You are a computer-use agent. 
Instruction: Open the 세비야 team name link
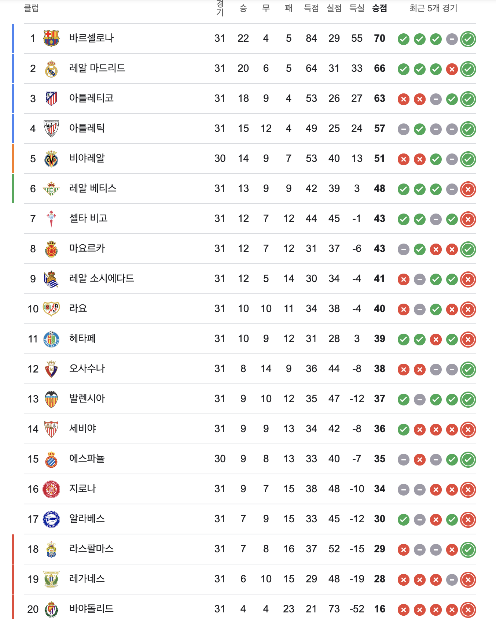click(x=82, y=429)
